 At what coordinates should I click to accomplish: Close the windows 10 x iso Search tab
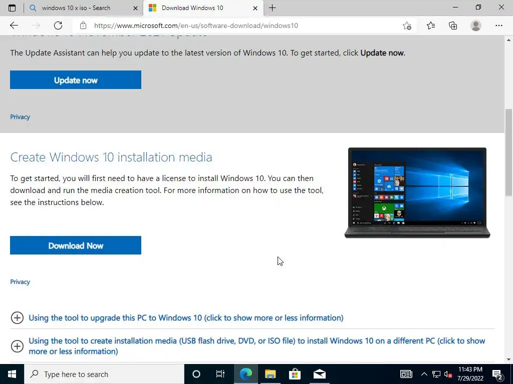pos(135,8)
